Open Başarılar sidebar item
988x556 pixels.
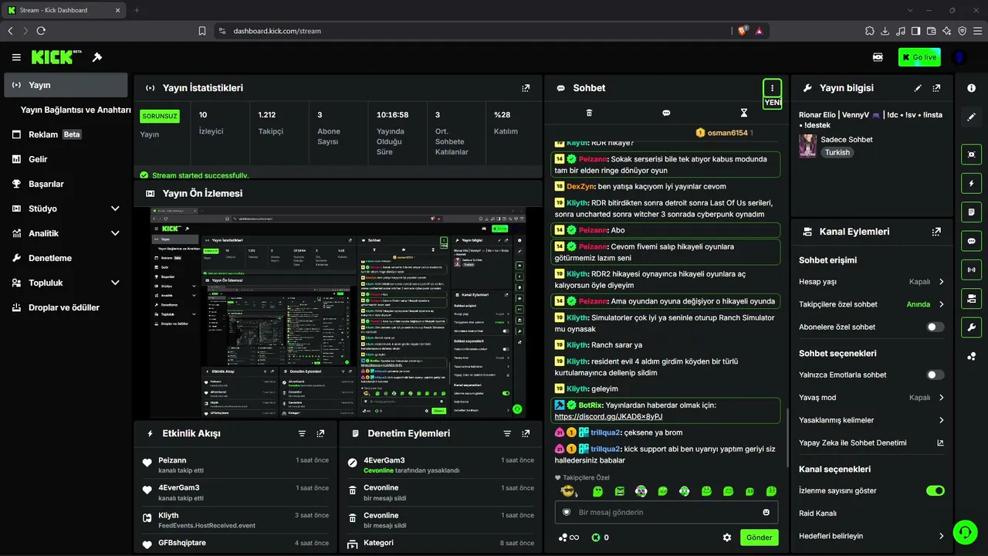(66, 184)
